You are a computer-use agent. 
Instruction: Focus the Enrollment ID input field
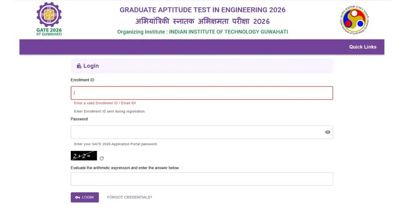point(201,93)
